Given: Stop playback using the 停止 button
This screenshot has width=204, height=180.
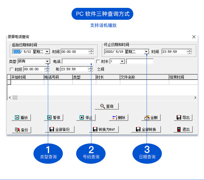Looking at the screenshot, I should coord(86,117).
